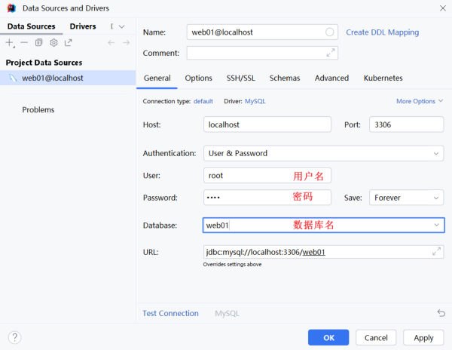The width and height of the screenshot is (452, 350).
Task: Click the MySQL label beside Test Connection
Action: (x=227, y=313)
